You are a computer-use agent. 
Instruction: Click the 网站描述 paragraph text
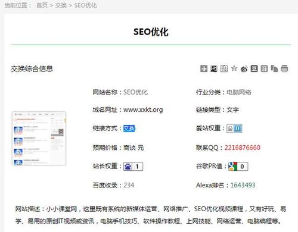tap(151, 215)
